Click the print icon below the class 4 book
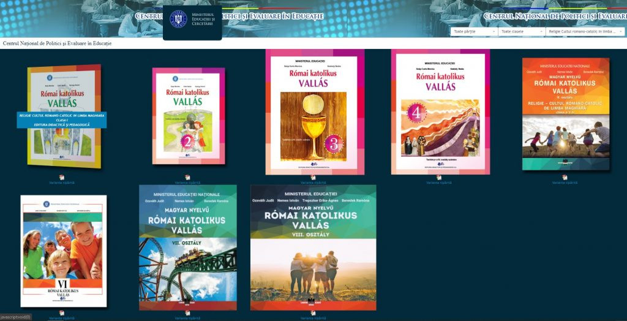Viewport: 627px width, 321px height. pos(438,177)
